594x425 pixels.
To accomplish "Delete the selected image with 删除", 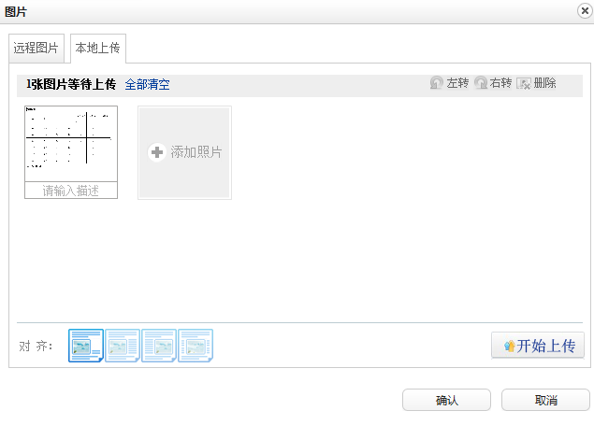I will (536, 83).
